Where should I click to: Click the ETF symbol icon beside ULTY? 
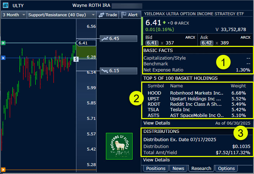[x=6, y=5]
